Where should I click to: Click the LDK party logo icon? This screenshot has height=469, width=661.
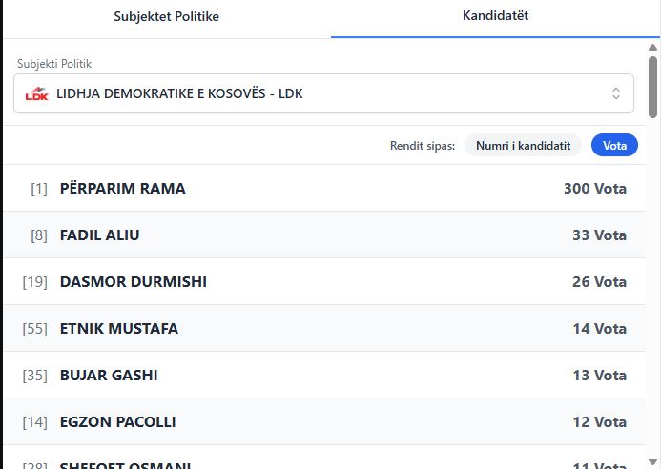37,93
